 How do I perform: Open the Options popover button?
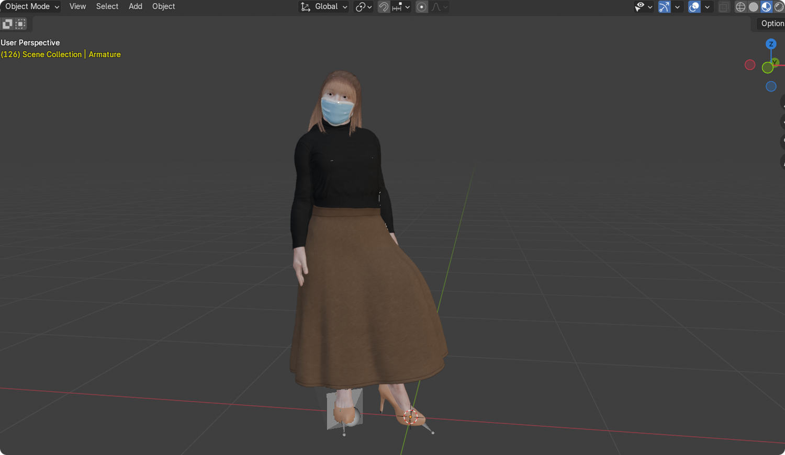(x=772, y=24)
